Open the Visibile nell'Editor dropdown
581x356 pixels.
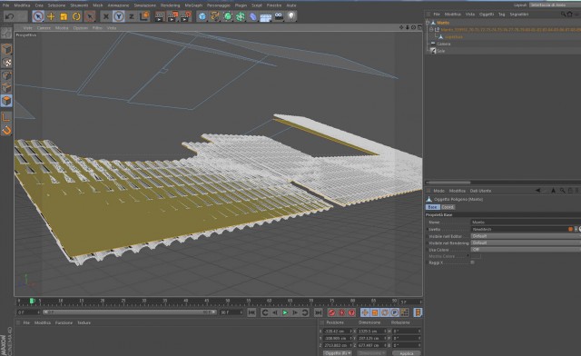pos(526,236)
